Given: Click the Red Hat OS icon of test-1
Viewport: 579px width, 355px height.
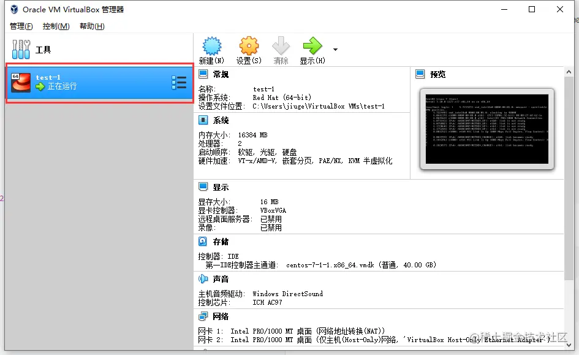Looking at the screenshot, I should (x=21, y=82).
